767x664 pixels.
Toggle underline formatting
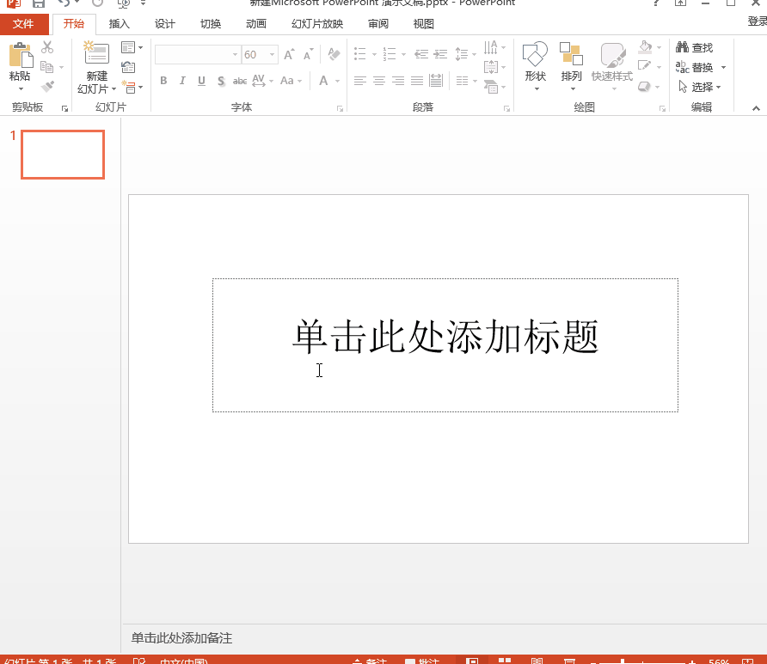coord(199,81)
